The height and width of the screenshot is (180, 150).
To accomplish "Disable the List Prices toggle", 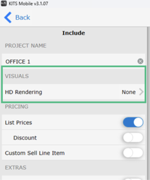I will (133, 122).
